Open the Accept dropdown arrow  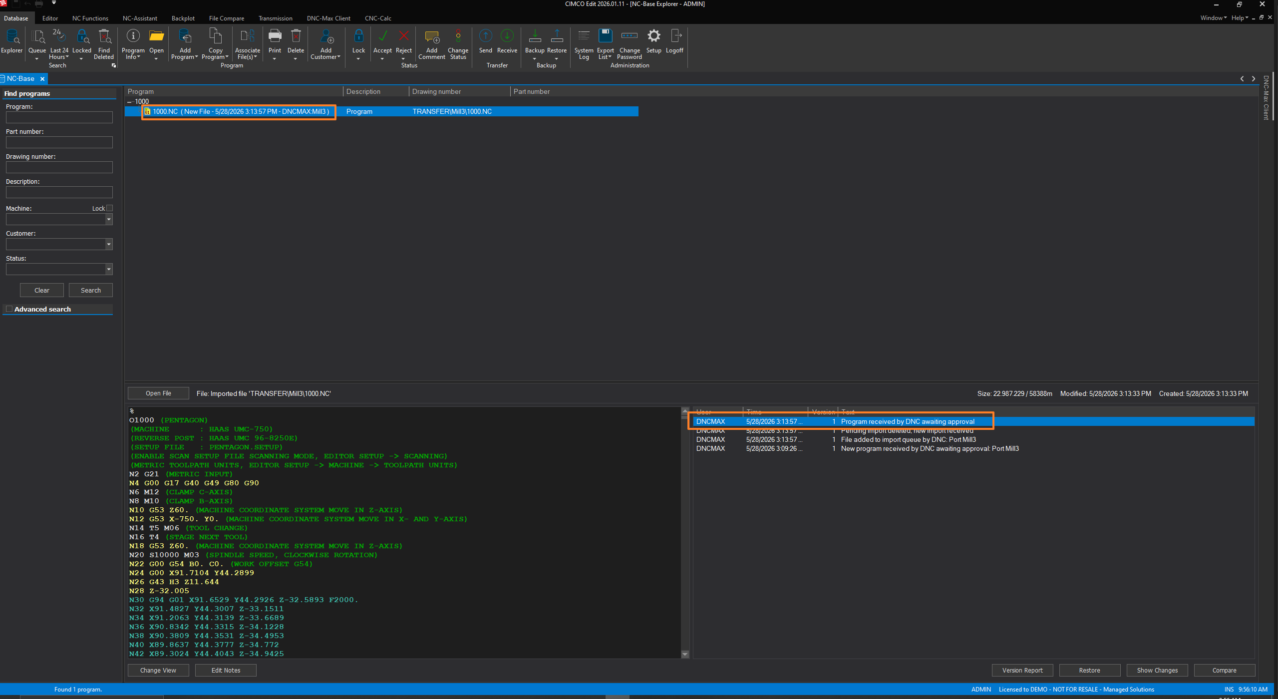coord(382,59)
